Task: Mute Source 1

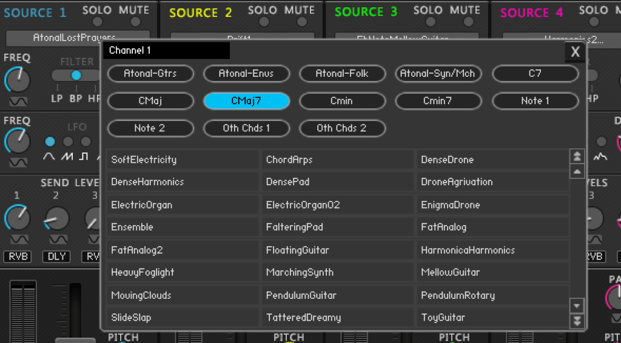Action: (135, 22)
